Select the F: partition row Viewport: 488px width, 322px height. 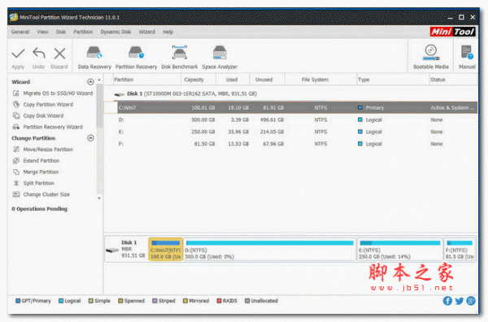tap(290, 144)
